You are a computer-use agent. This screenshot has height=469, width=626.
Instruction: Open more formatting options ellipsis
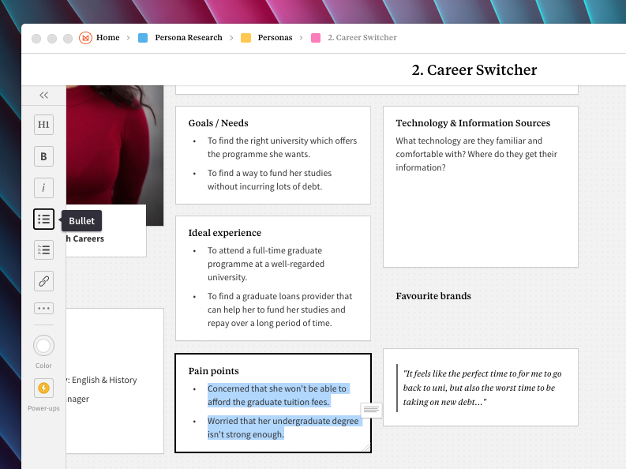click(44, 308)
